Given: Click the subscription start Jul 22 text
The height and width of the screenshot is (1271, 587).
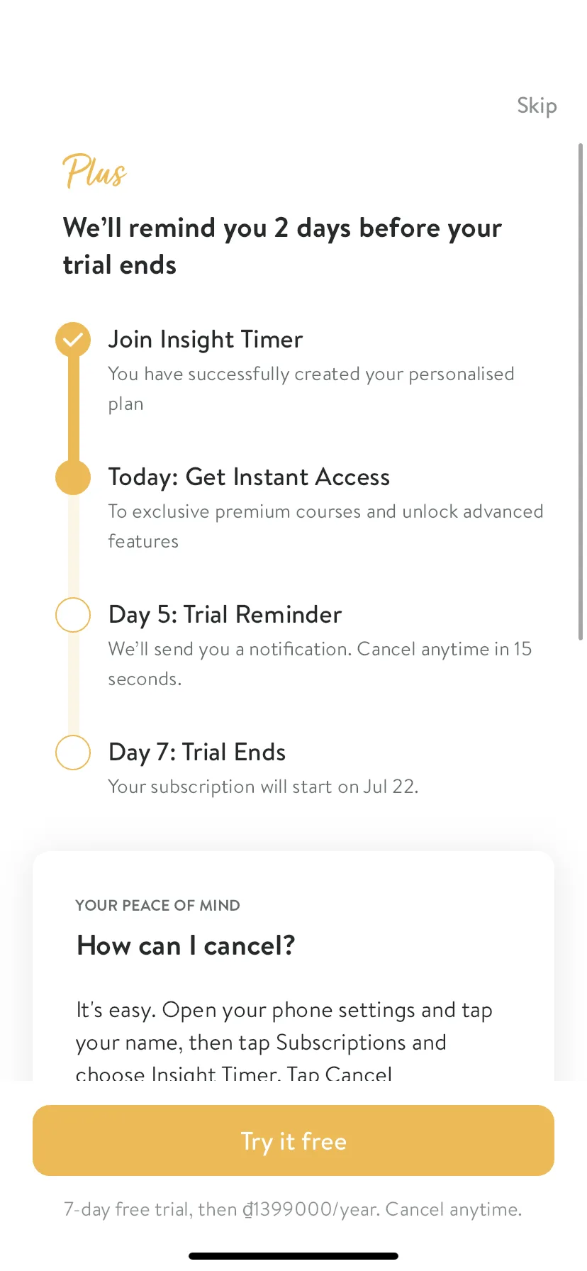Looking at the screenshot, I should 263,787.
